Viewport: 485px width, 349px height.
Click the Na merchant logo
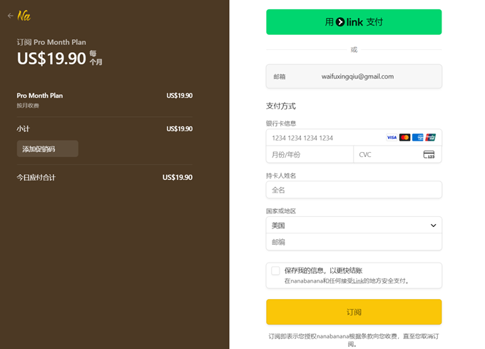click(x=24, y=16)
